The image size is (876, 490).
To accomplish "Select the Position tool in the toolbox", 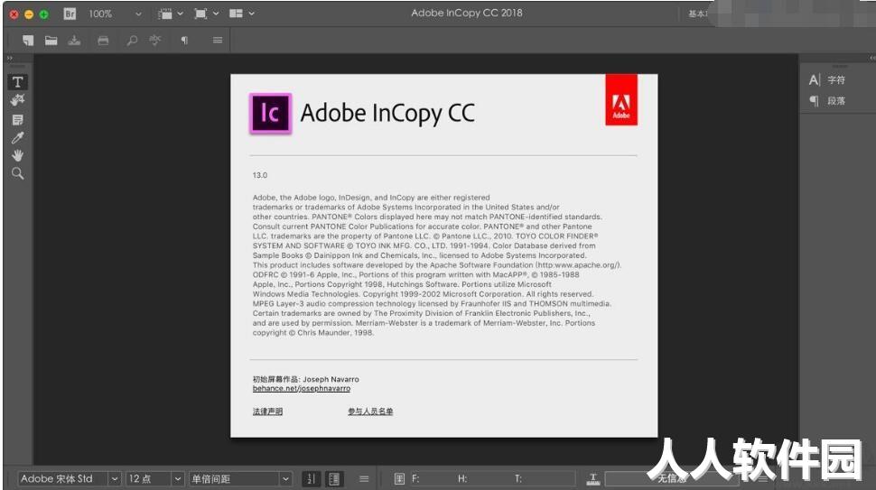I will 17,100.
